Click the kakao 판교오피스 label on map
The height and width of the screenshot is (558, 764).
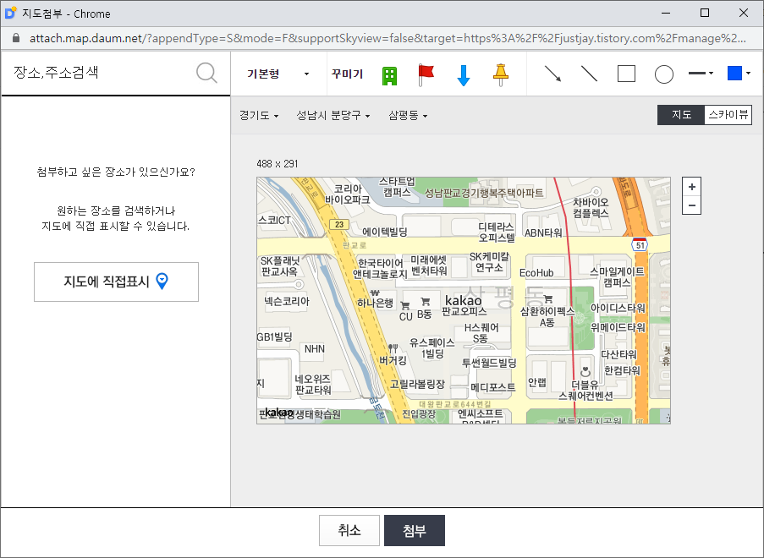[x=464, y=305]
